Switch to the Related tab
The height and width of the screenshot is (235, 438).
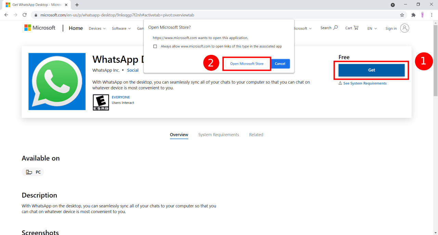tap(256, 135)
